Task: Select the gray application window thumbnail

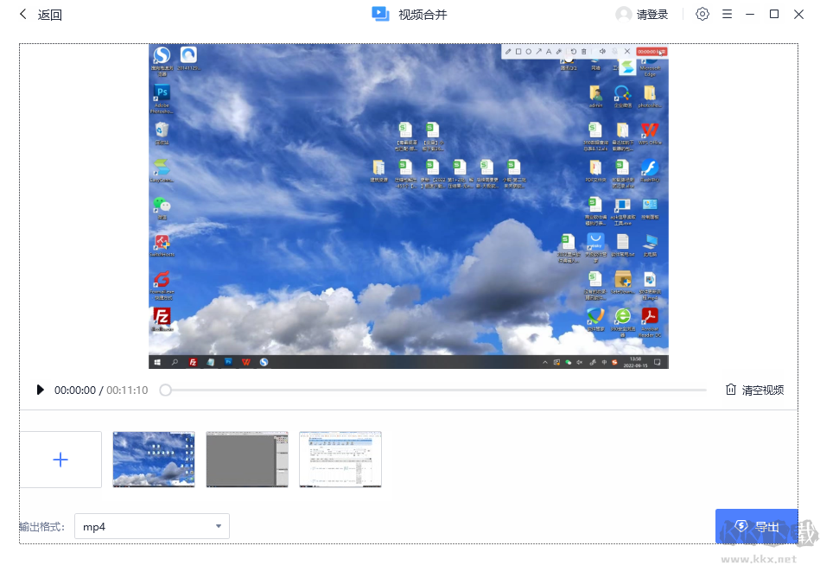Action: pos(246,459)
